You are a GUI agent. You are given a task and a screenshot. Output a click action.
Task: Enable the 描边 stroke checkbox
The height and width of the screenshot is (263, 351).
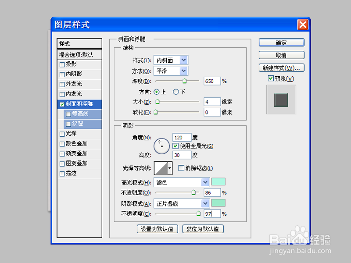point(62,174)
